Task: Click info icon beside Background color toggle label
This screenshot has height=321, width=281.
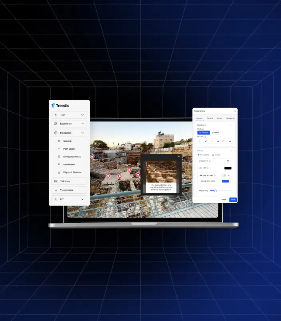Action: (x=215, y=175)
